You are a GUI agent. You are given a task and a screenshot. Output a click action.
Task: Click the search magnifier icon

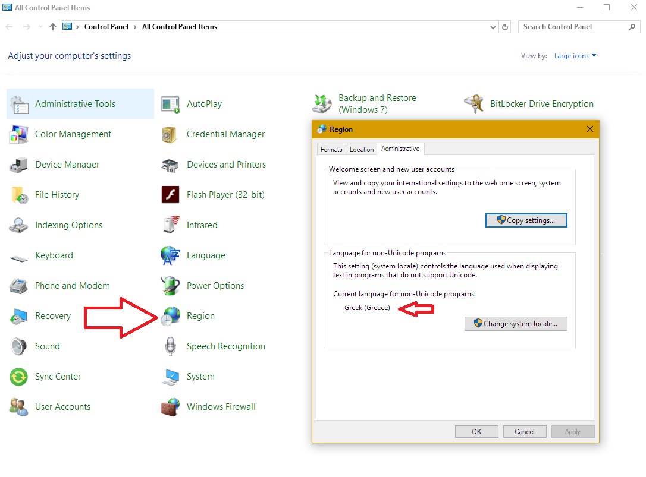[x=632, y=27]
